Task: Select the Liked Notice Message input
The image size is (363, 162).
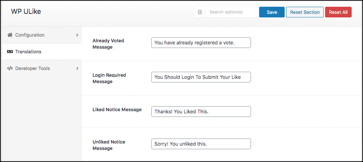Action: click(201, 112)
